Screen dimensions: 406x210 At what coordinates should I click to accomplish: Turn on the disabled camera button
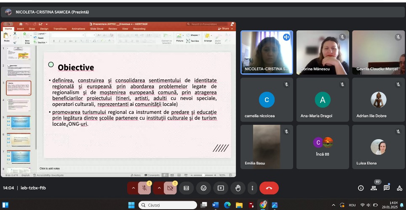[170, 188]
